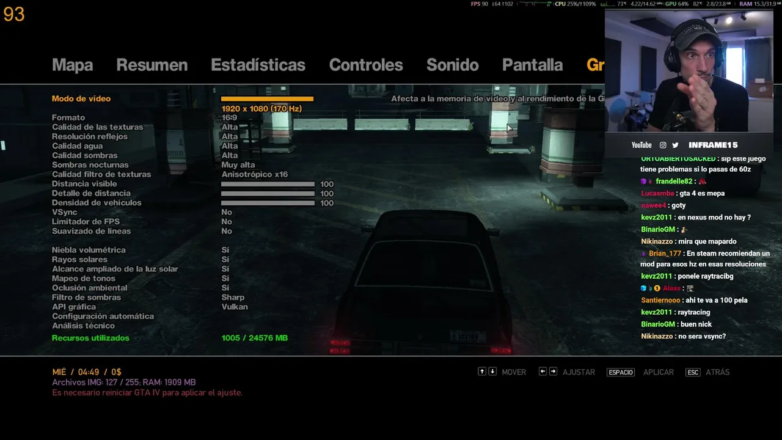Click the restart GTA IV warning text
The height and width of the screenshot is (440, 782).
click(x=147, y=392)
